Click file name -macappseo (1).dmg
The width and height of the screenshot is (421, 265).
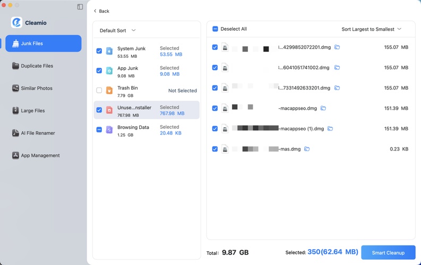[x=301, y=129]
